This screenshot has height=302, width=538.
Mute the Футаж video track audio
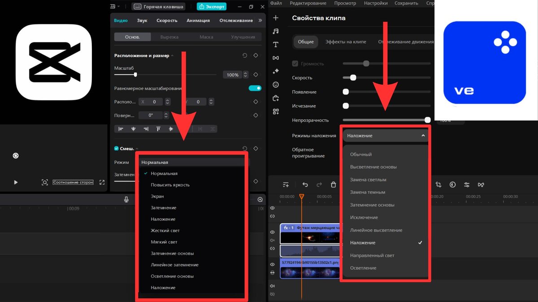pos(272,240)
